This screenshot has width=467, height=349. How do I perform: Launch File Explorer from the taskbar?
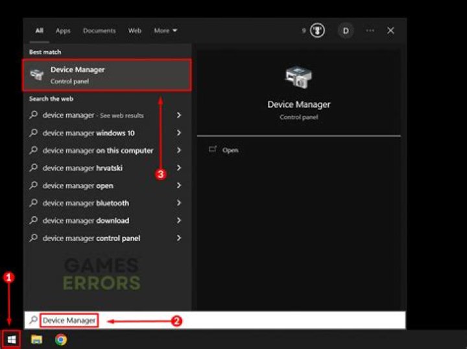coord(36,339)
